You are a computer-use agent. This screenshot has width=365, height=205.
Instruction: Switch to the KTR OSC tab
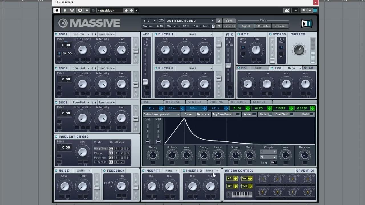click(x=173, y=102)
